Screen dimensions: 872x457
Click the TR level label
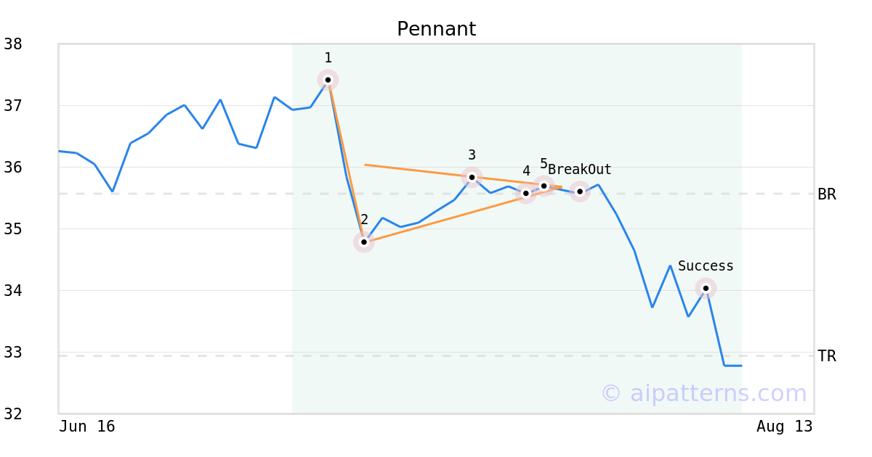click(827, 356)
